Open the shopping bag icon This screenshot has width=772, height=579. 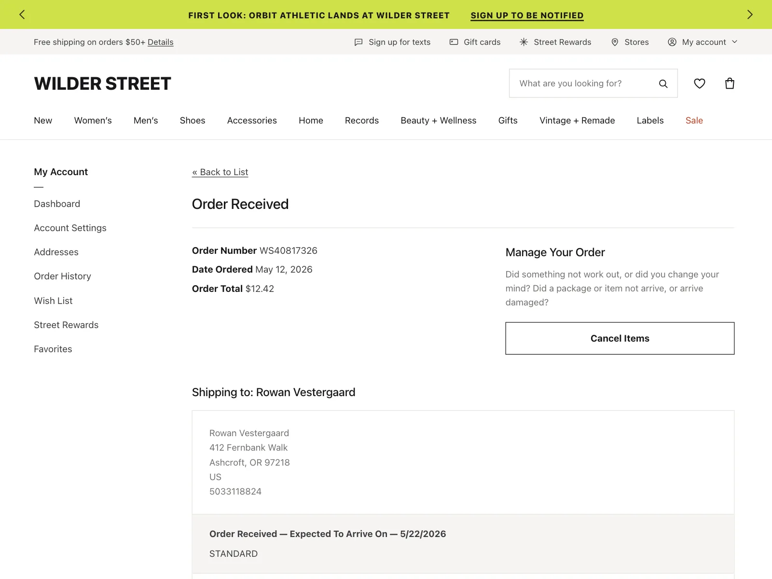coord(730,83)
